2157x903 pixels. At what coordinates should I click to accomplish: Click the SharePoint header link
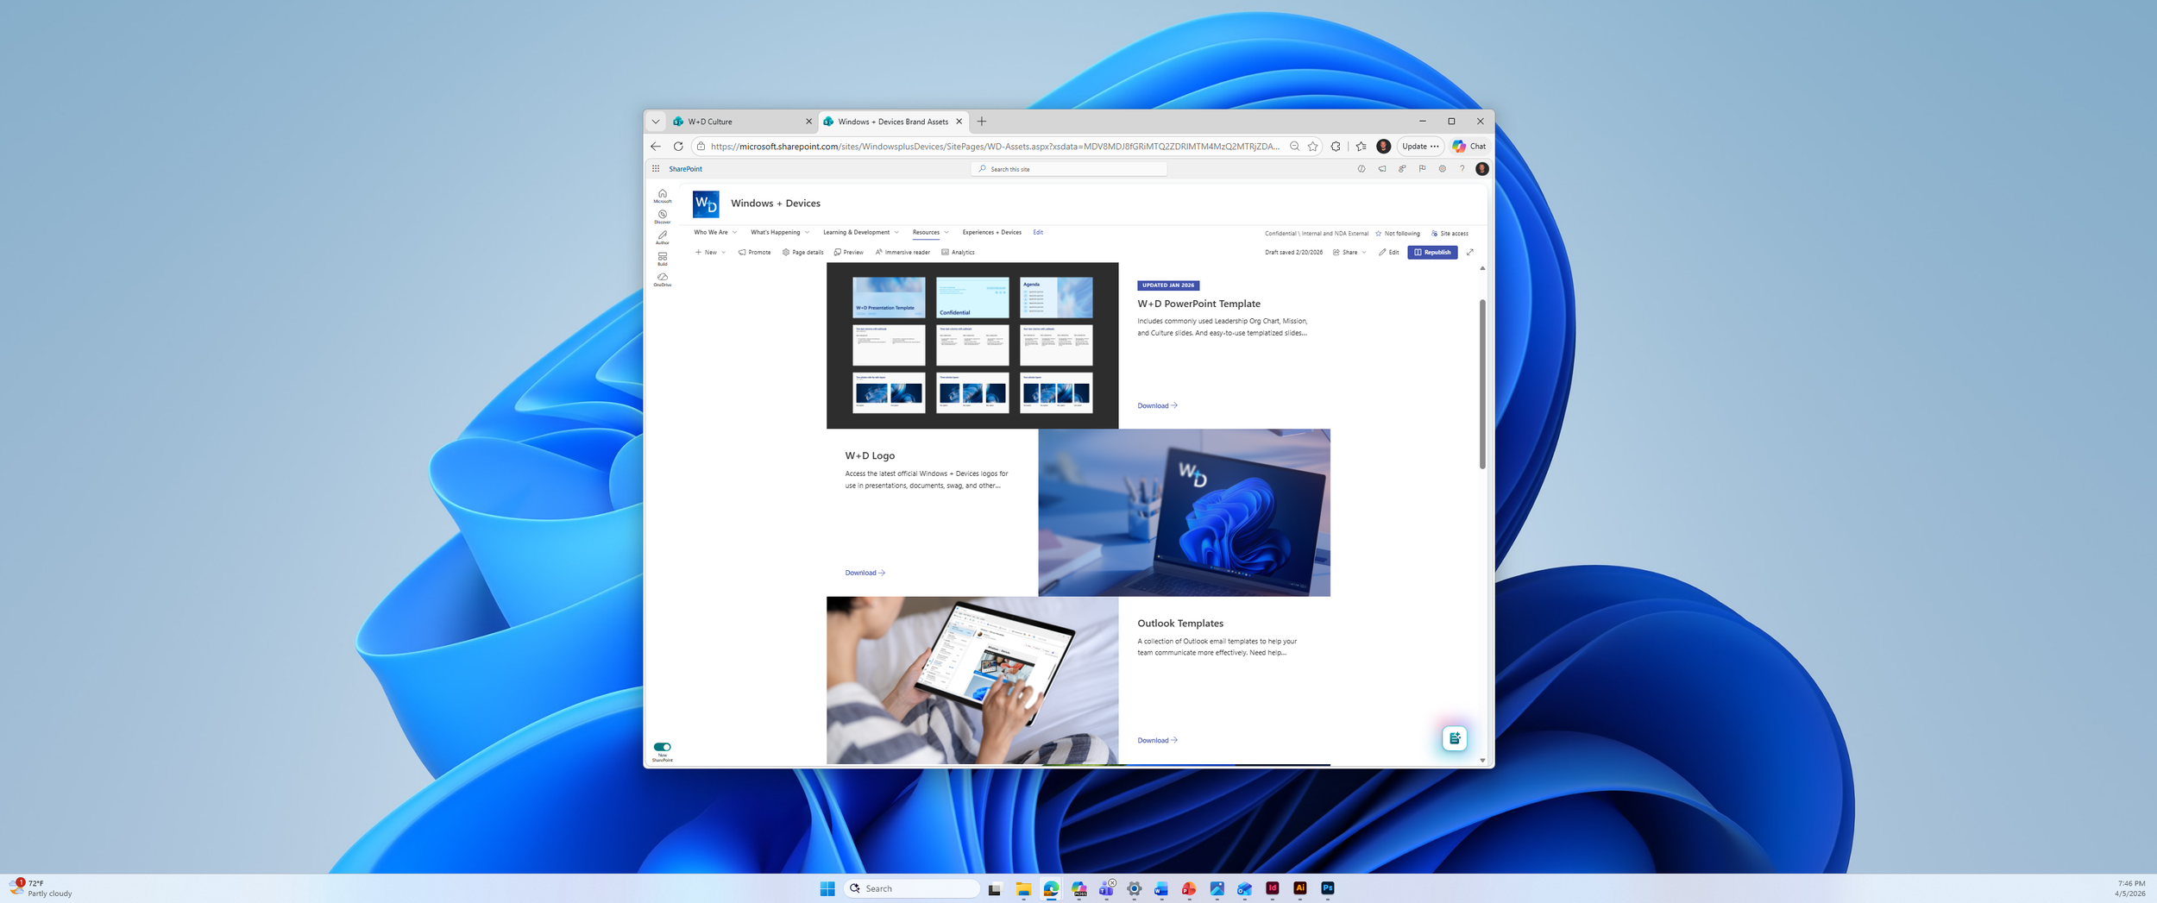point(685,169)
